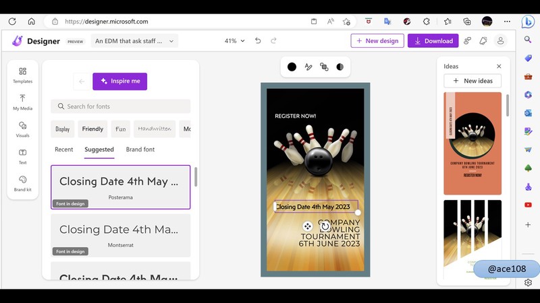Image resolution: width=540 pixels, height=303 pixels.
Task: Open the Text panel
Action: tap(23, 156)
